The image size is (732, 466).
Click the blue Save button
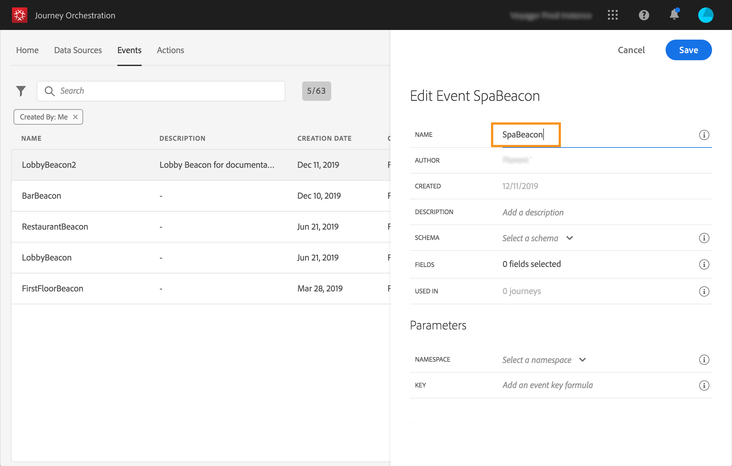click(x=689, y=50)
